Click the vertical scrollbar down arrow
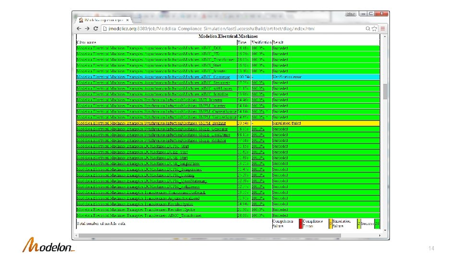 [x=385, y=230]
